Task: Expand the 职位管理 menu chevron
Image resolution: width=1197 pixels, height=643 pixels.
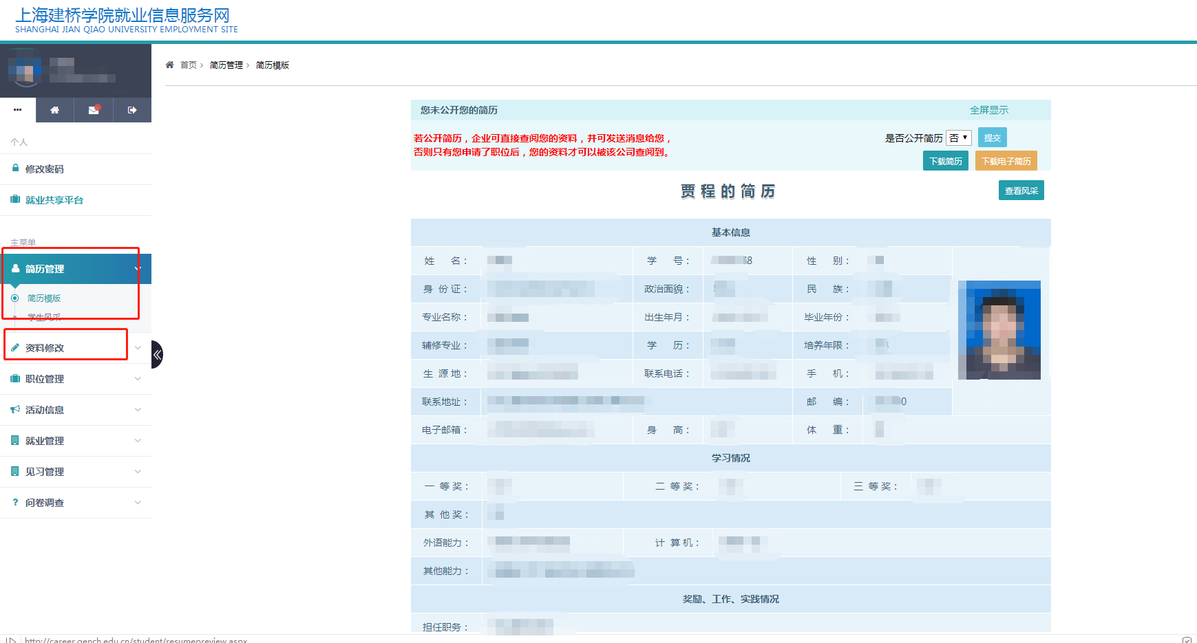Action: pos(137,378)
